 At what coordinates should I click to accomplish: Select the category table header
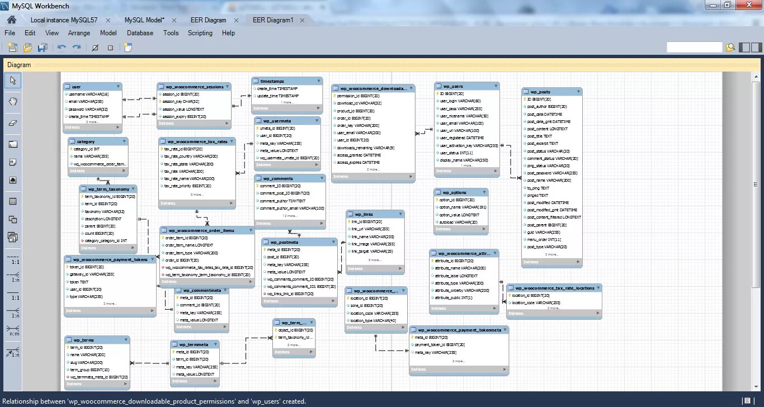pos(98,141)
